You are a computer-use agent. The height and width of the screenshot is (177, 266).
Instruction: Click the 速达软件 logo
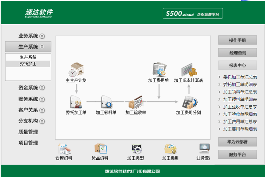click(x=39, y=13)
